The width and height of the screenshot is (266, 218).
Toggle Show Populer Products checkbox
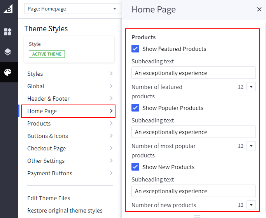click(135, 108)
